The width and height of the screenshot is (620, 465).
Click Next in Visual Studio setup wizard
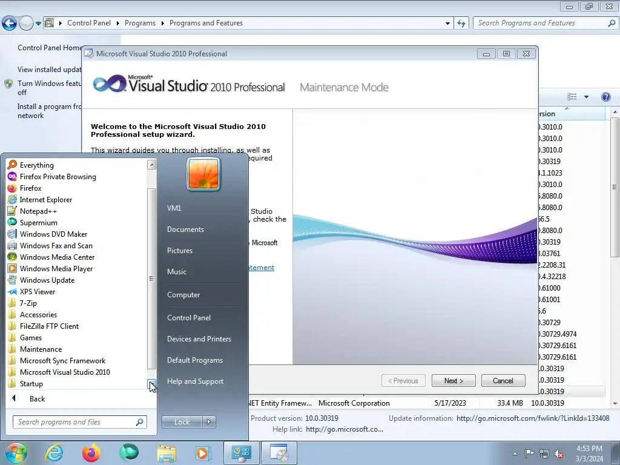point(453,381)
